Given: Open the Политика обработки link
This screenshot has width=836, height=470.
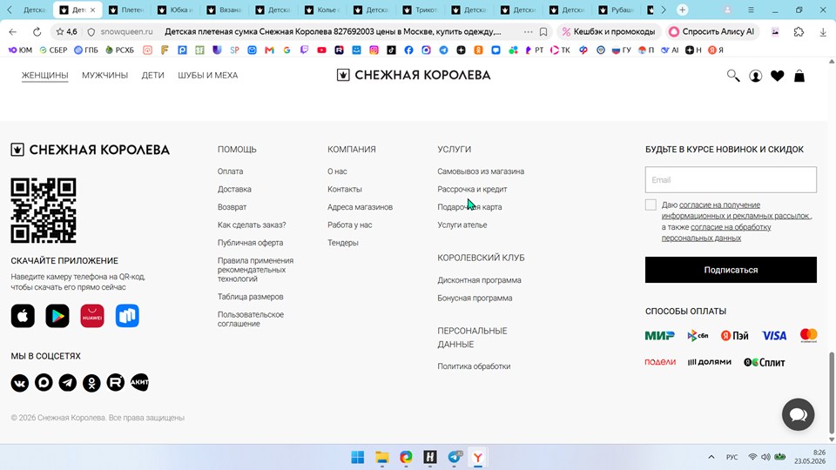Looking at the screenshot, I should click(474, 366).
